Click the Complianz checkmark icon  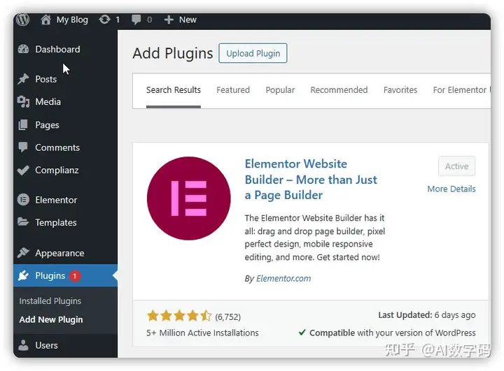23,170
